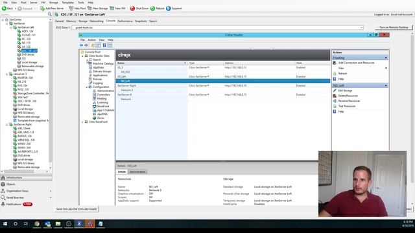Click the New Storage toolbar icon
Image resolution: width=415 pixels, height=233 pixels.
89,8
